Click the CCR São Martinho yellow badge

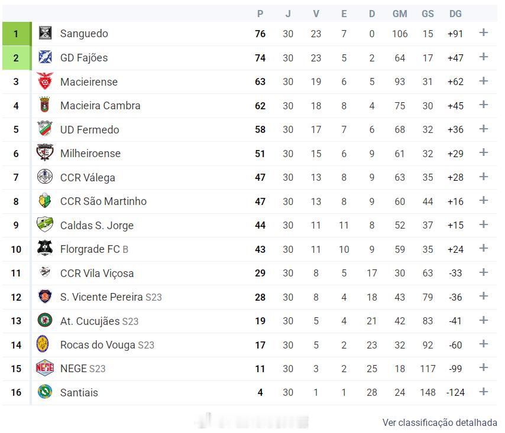click(45, 201)
